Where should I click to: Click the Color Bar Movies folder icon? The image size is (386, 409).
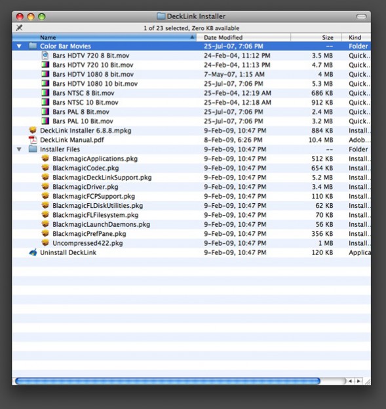click(x=33, y=46)
